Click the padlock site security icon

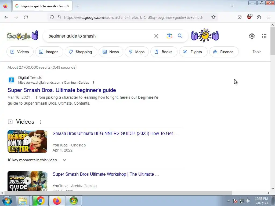(x=59, y=17)
